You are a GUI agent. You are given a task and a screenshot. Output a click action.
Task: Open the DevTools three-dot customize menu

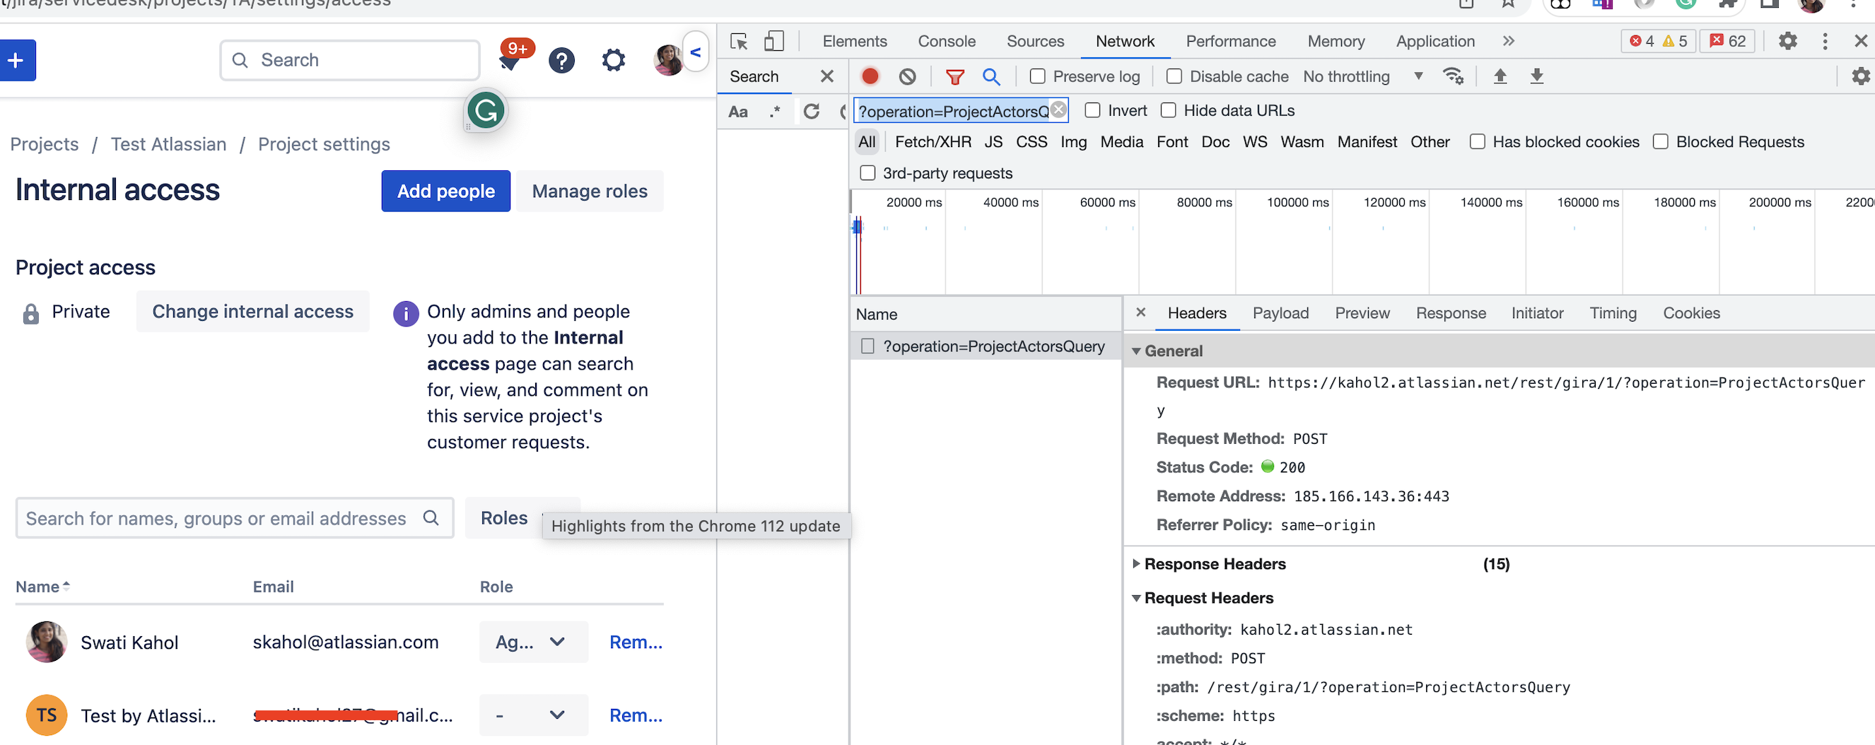point(1825,42)
